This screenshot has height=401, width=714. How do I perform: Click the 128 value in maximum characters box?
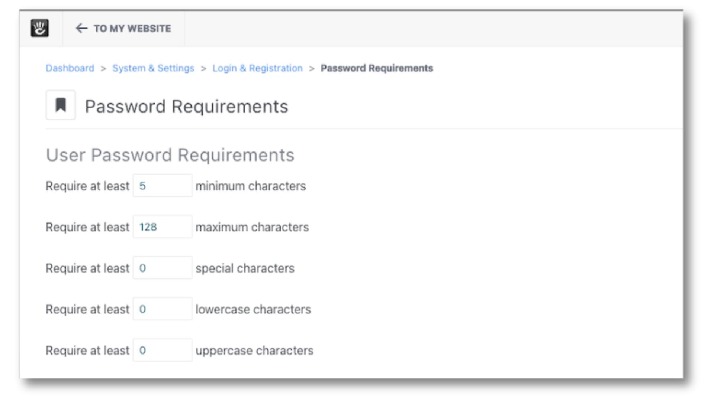pos(149,227)
